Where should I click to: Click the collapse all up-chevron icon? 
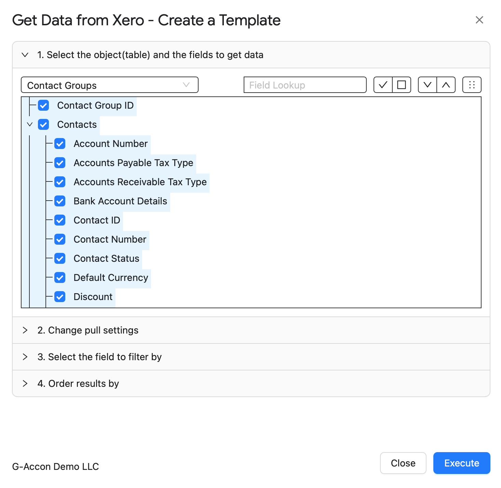[446, 85]
